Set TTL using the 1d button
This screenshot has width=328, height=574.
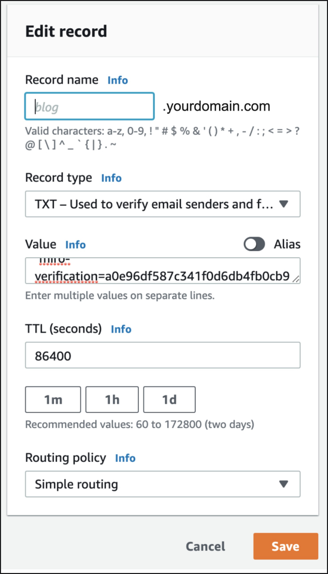click(x=169, y=400)
